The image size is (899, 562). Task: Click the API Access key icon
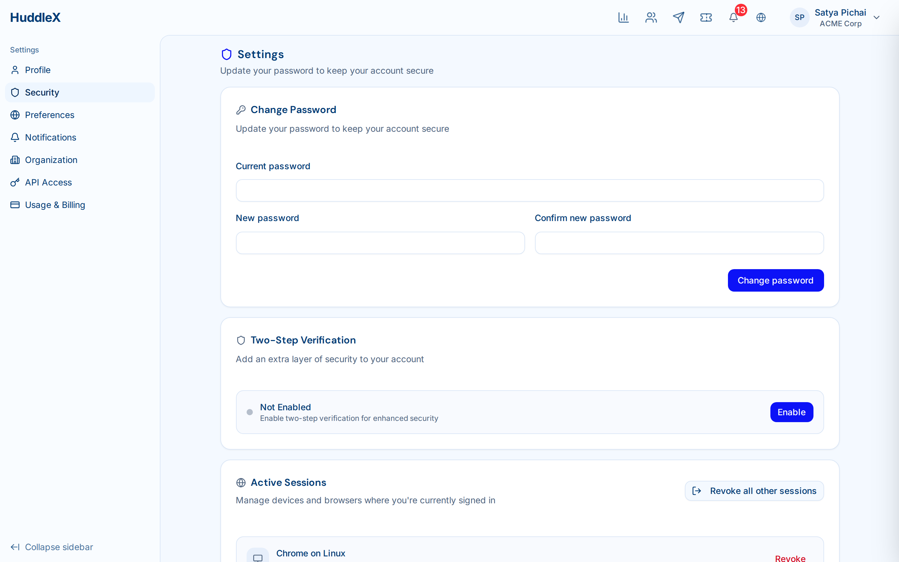click(x=15, y=183)
